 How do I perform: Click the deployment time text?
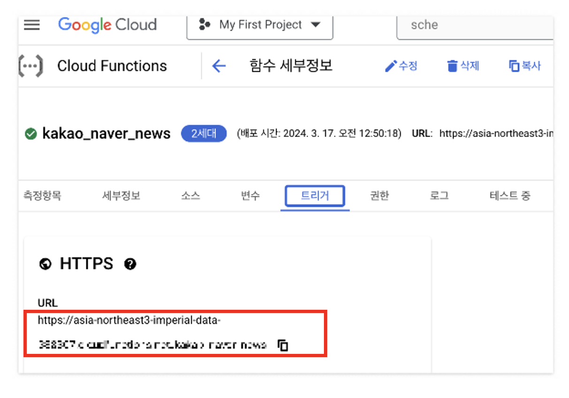tap(319, 134)
